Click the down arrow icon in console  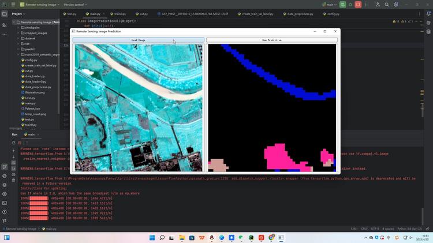13,157
